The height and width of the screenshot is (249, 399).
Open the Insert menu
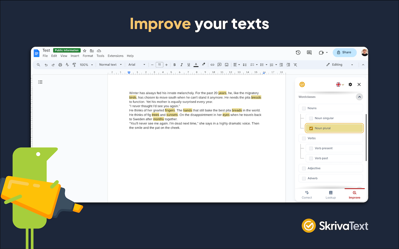pos(75,56)
